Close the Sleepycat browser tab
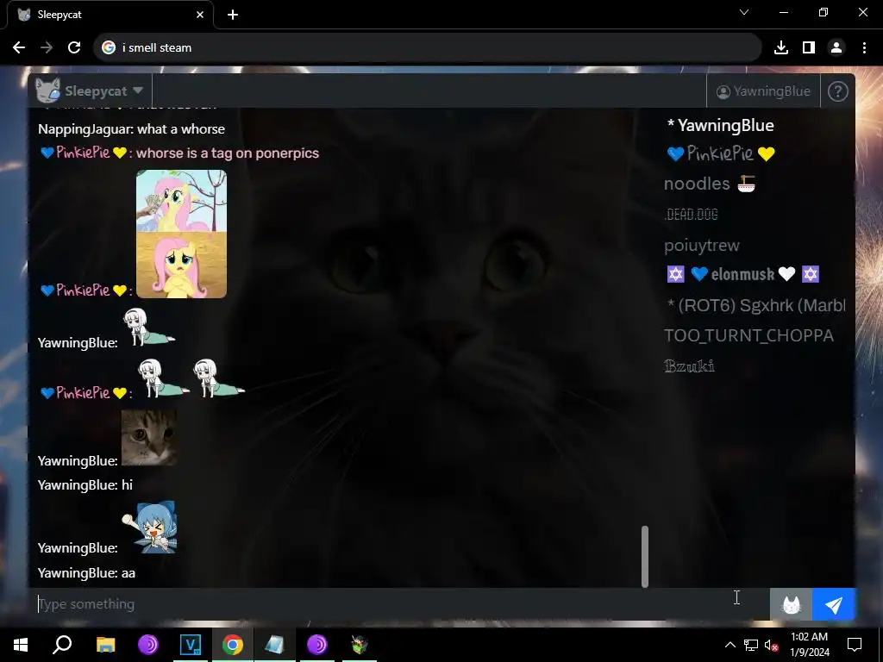This screenshot has width=883, height=662. [200, 15]
